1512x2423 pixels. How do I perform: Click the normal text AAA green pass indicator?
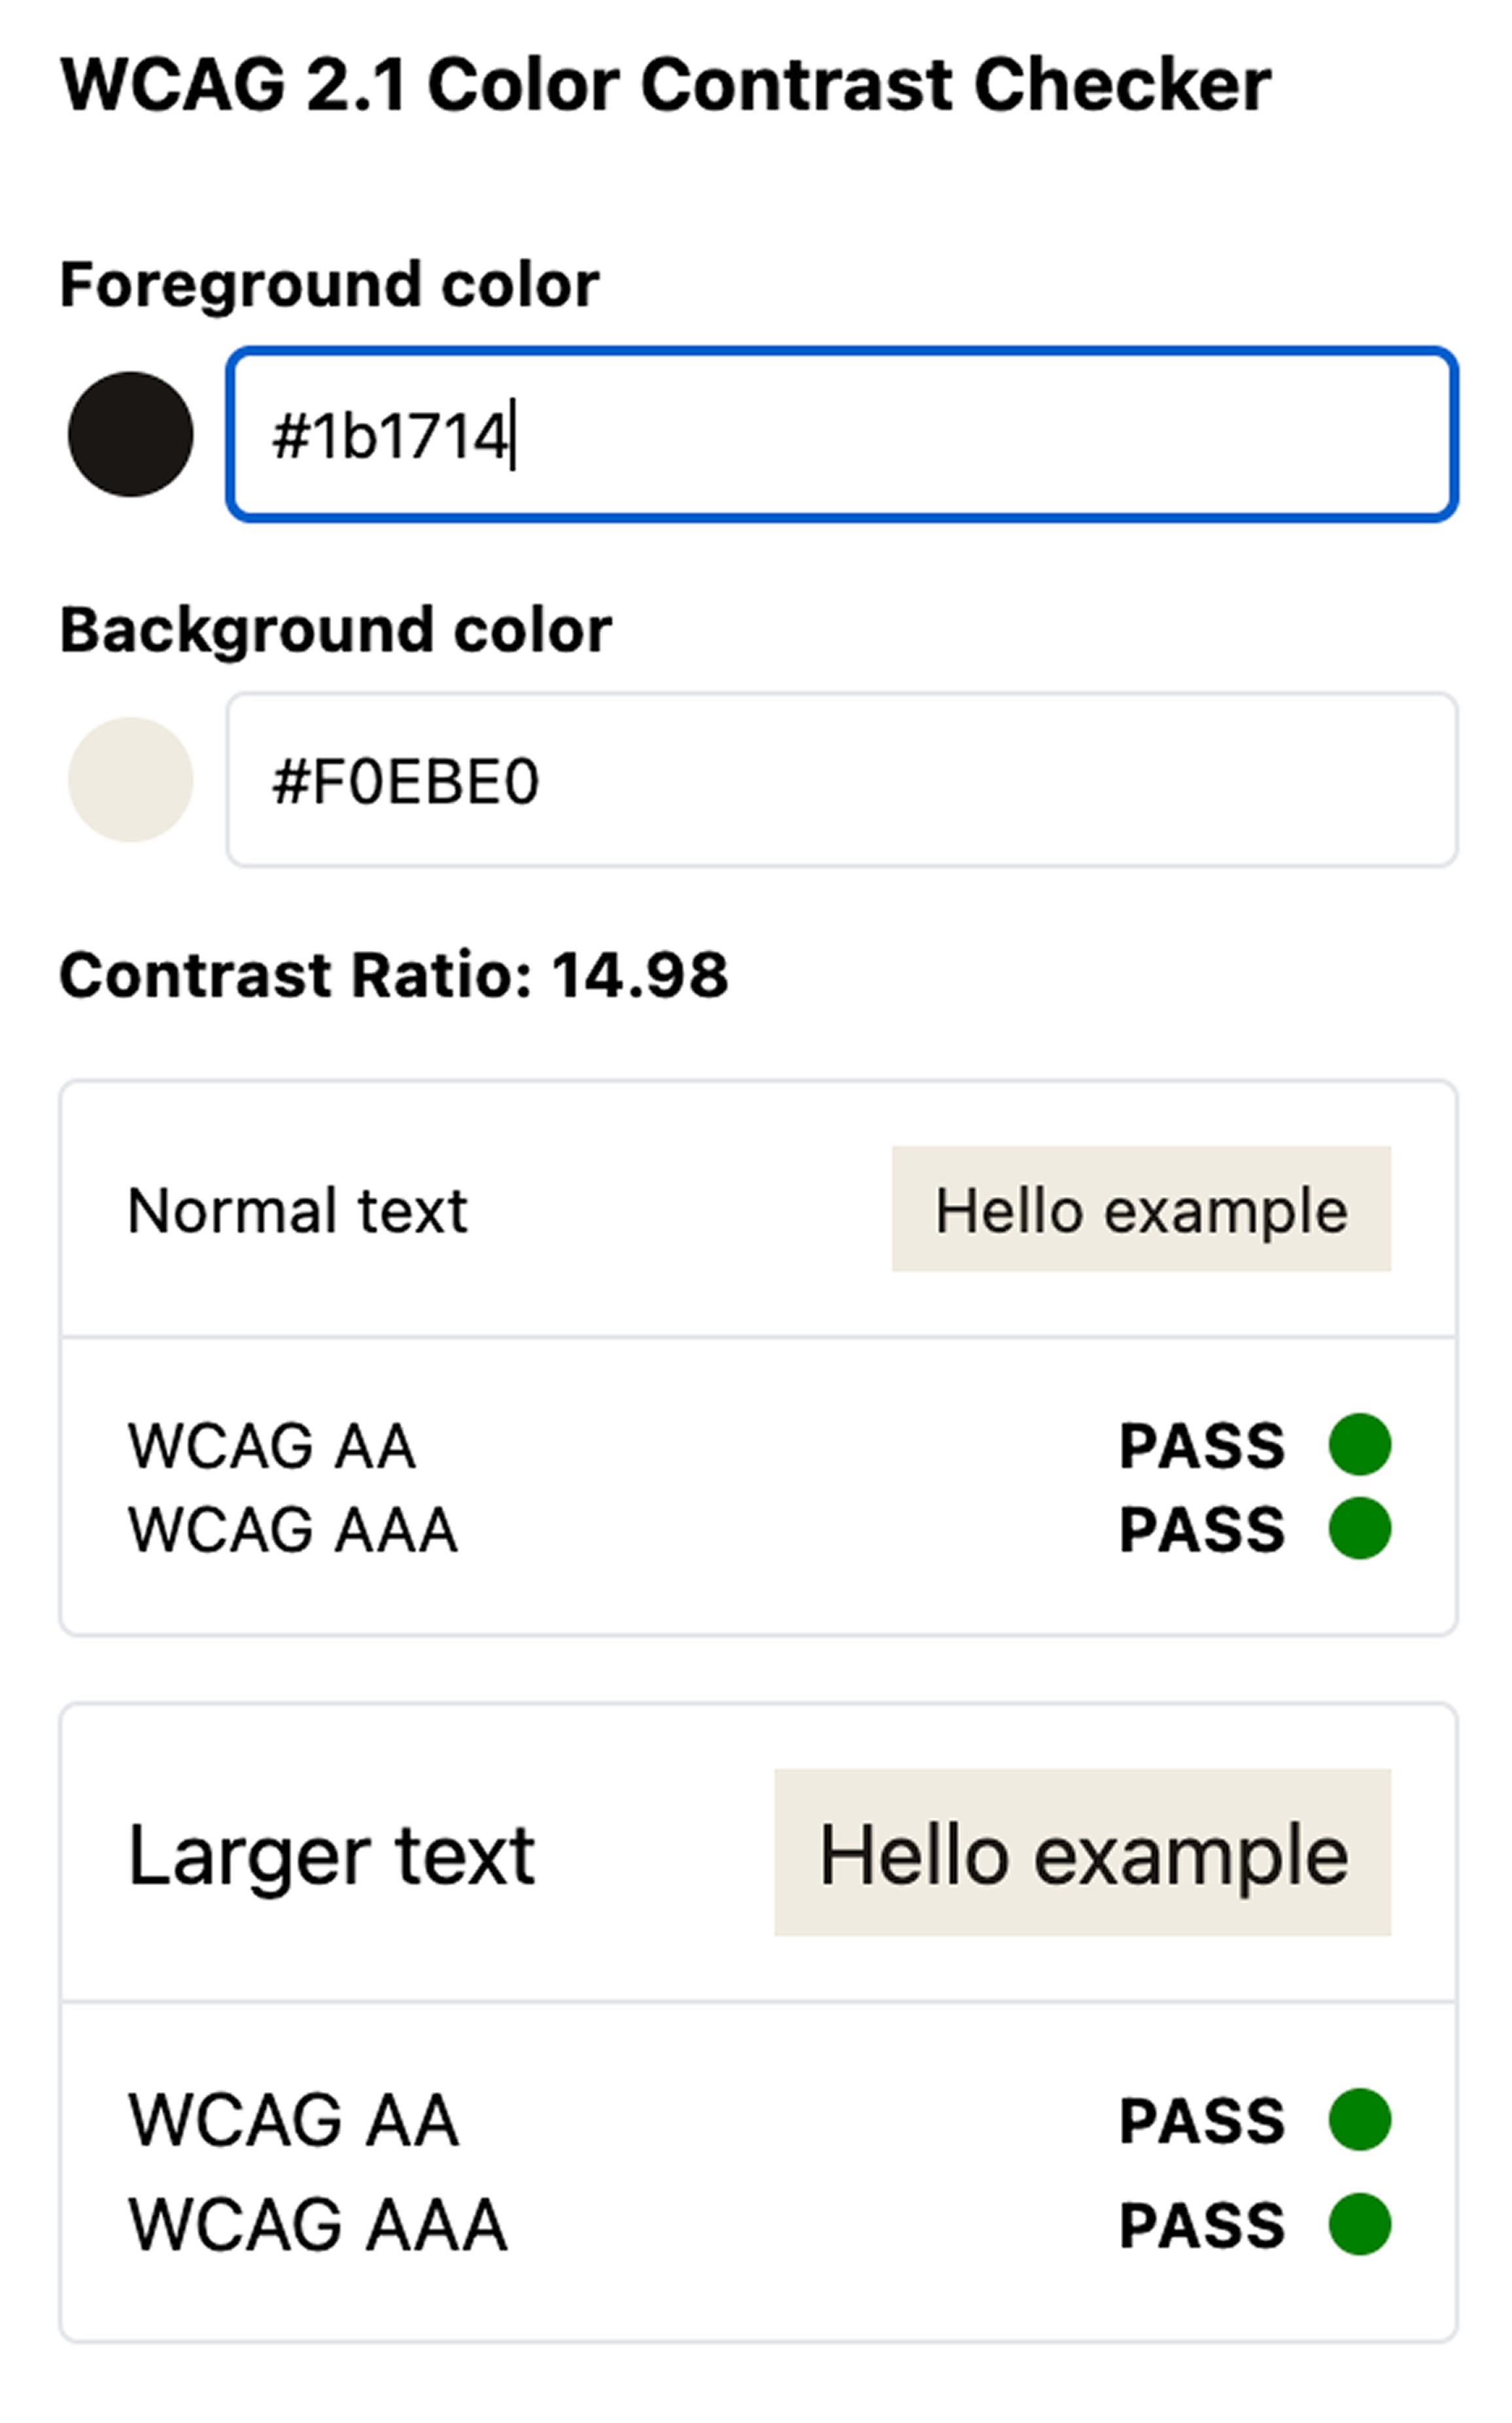point(1359,1528)
